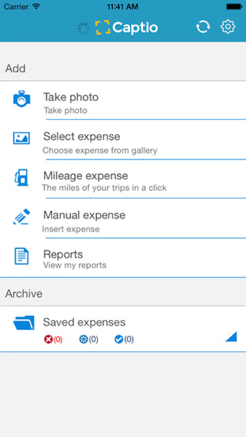Viewport: 246px width, 437px height.
Task: Tap the sync refresh icon in header
Action: pos(203,27)
